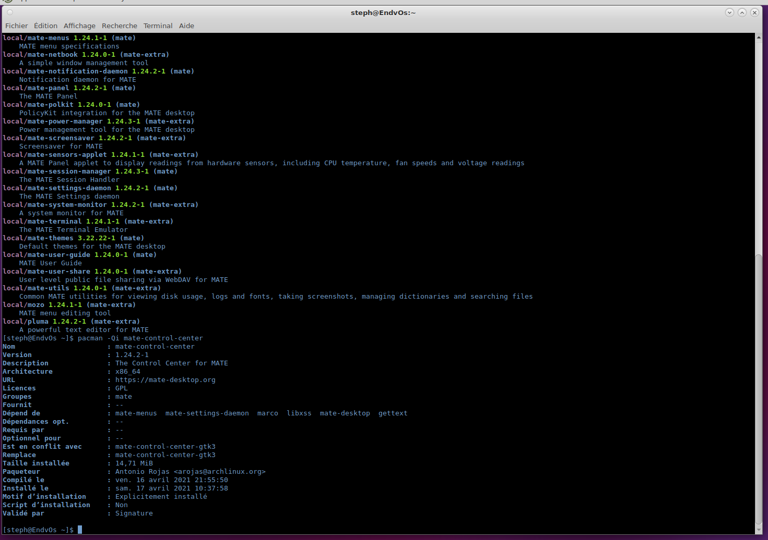The height and width of the screenshot is (540, 768).
Task: Open the Terminal menu
Action: pos(158,26)
